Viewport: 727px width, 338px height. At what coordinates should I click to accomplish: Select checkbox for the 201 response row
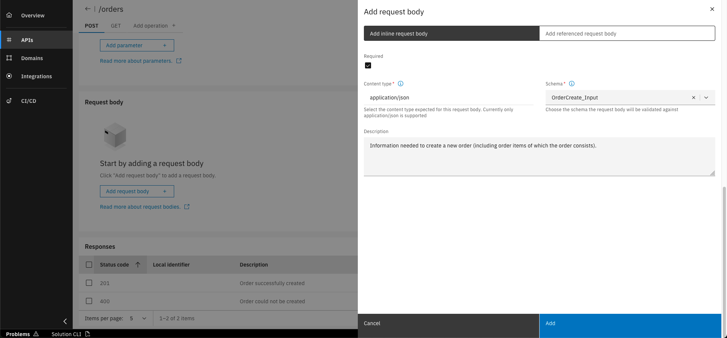point(89,283)
